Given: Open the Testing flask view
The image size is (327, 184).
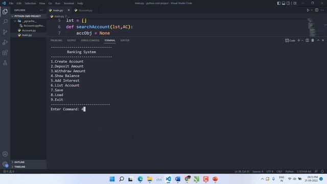Looking at the screenshot, I should click(x=5, y=63).
